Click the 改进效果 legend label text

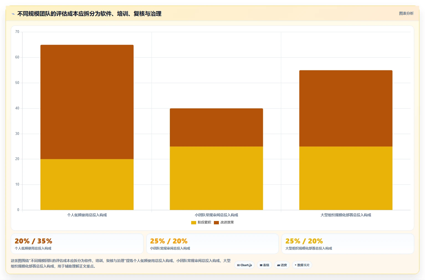click(227, 222)
